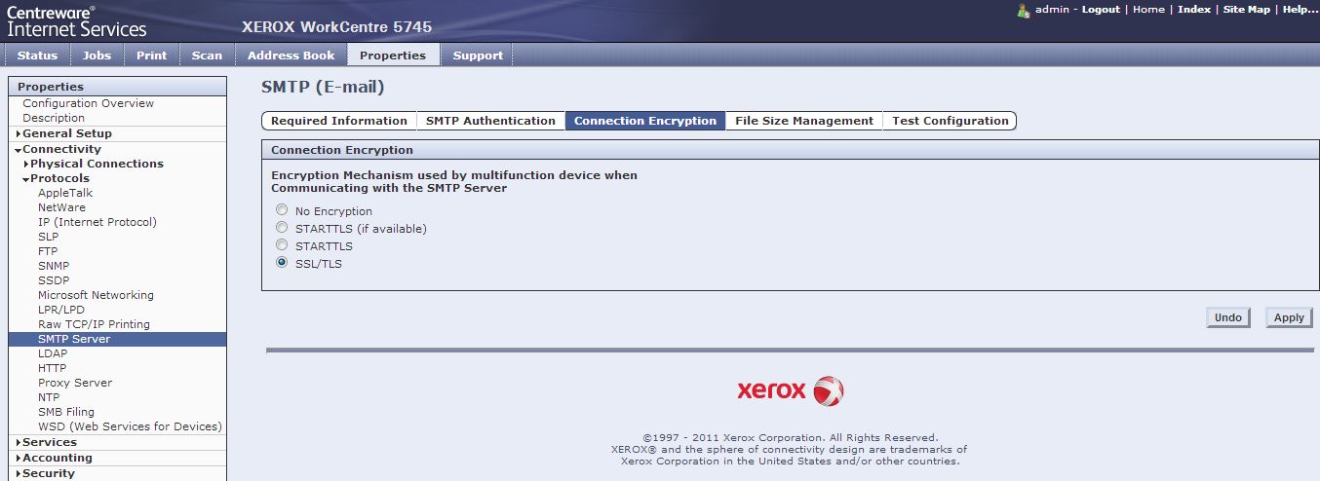The height and width of the screenshot is (481, 1320).
Task: Switch to the Scan tab
Action: click(x=207, y=55)
